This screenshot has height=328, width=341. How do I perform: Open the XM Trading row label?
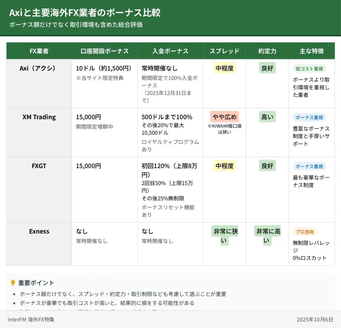click(39, 117)
